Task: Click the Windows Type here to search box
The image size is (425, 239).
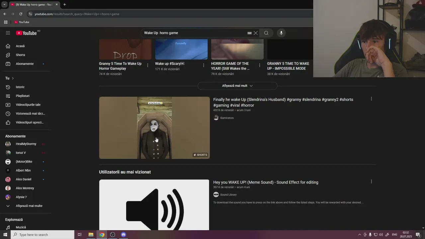Action: click(x=42, y=235)
